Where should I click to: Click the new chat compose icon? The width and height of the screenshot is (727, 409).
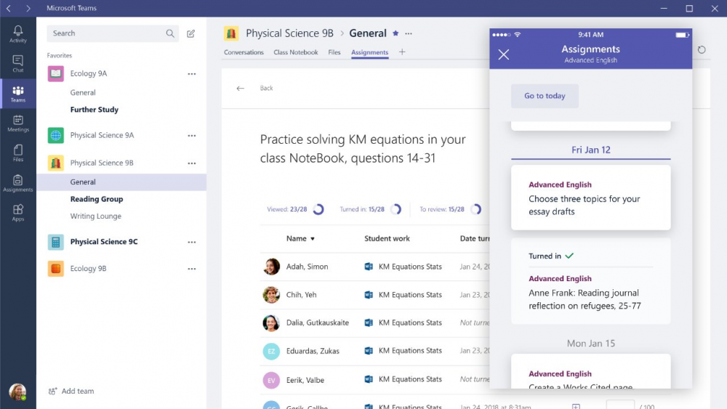click(190, 33)
